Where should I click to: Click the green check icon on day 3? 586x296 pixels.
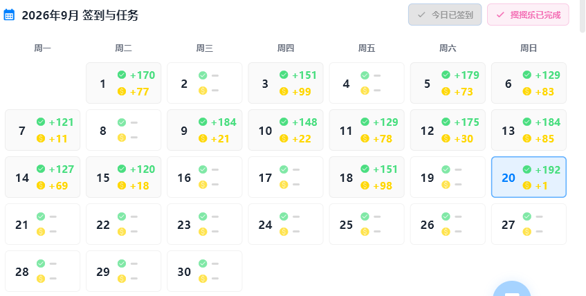coord(284,75)
